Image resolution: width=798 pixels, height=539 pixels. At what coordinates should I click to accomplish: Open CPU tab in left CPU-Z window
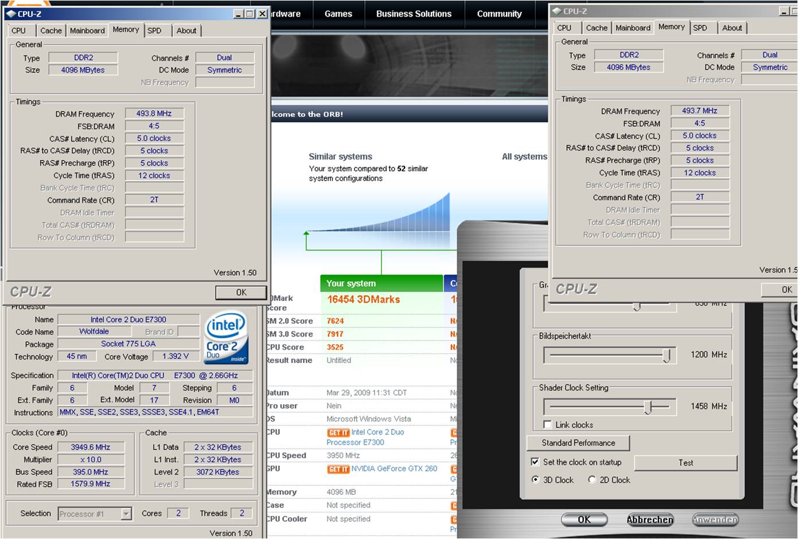pos(19,31)
